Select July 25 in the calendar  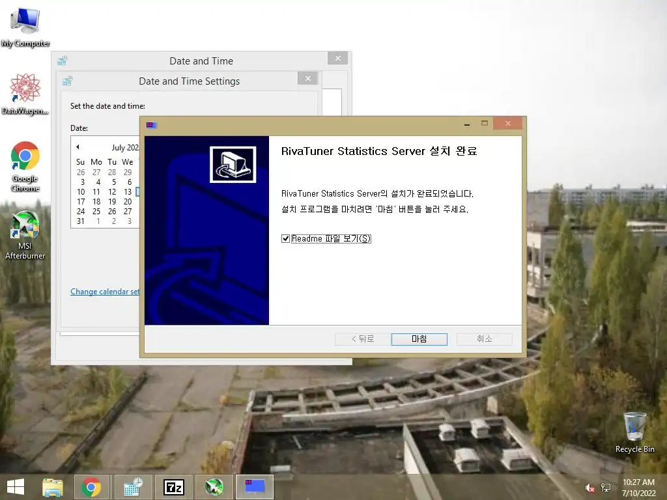[x=96, y=212]
